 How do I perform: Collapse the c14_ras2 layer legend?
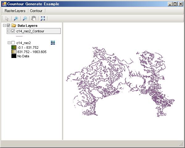[x=9, y=43]
